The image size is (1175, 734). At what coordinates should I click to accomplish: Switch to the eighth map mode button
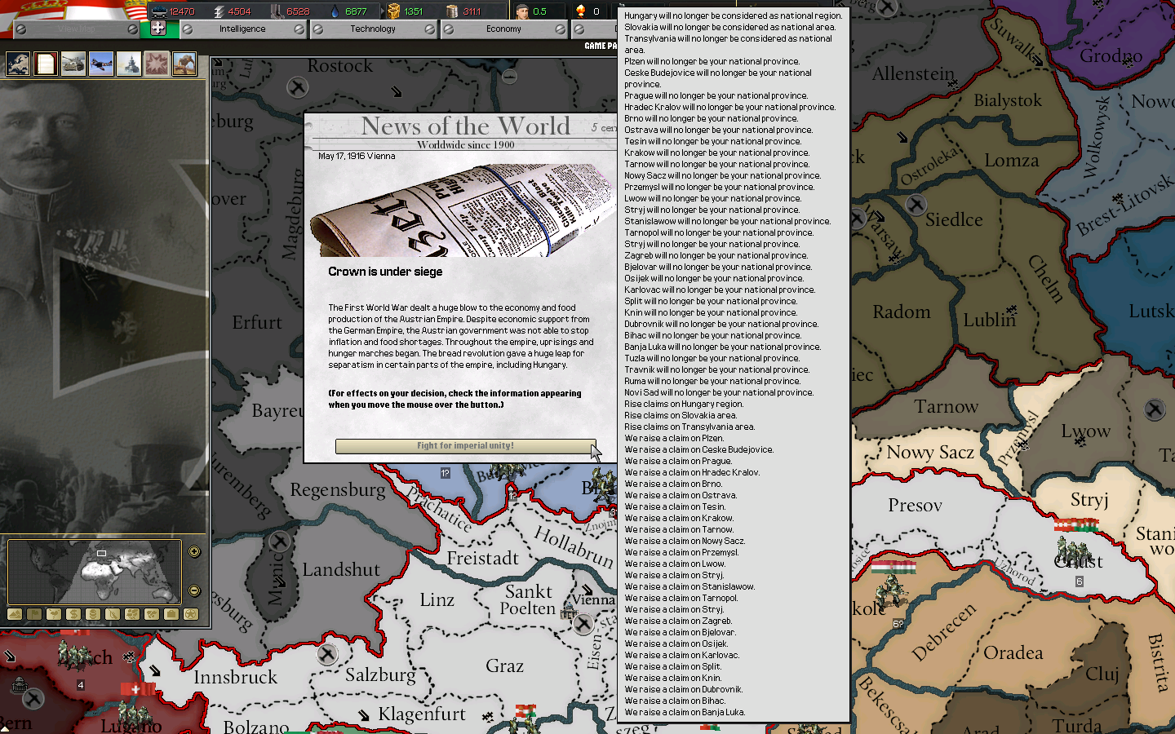tap(152, 614)
